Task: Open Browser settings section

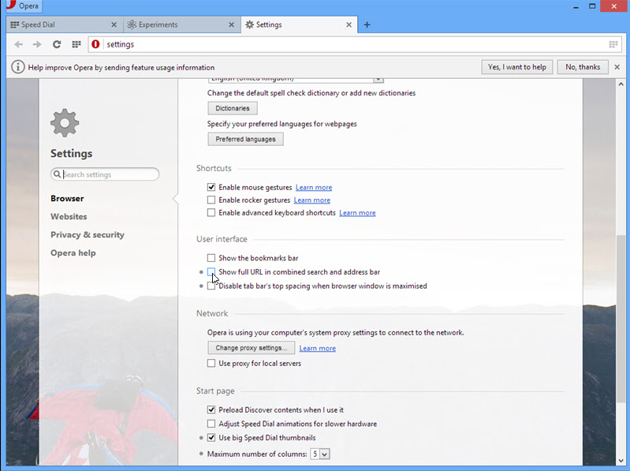Action: [67, 199]
